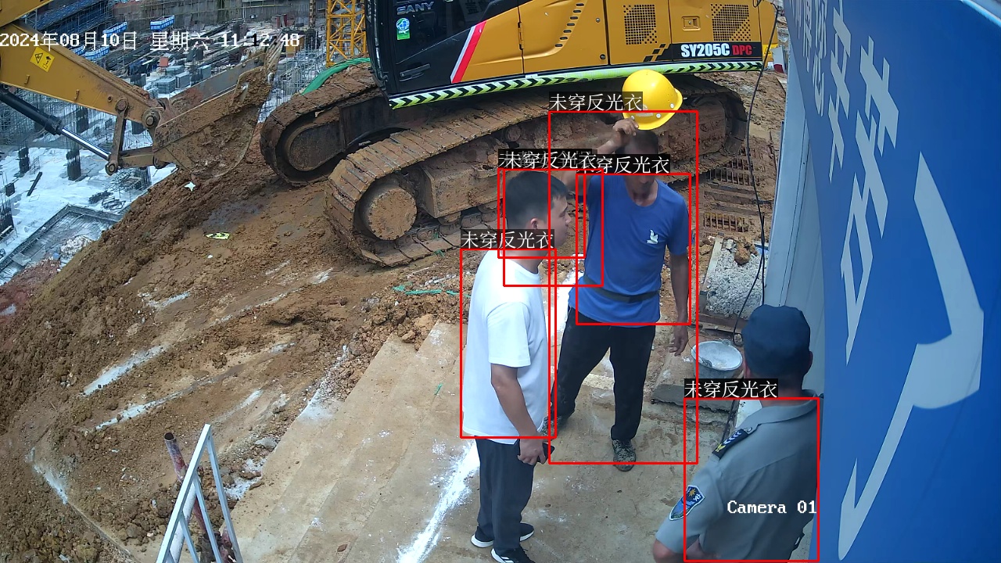Select the 未穿反光衣 label above the security guard
This screenshot has width=1001, height=563.
coord(730,389)
